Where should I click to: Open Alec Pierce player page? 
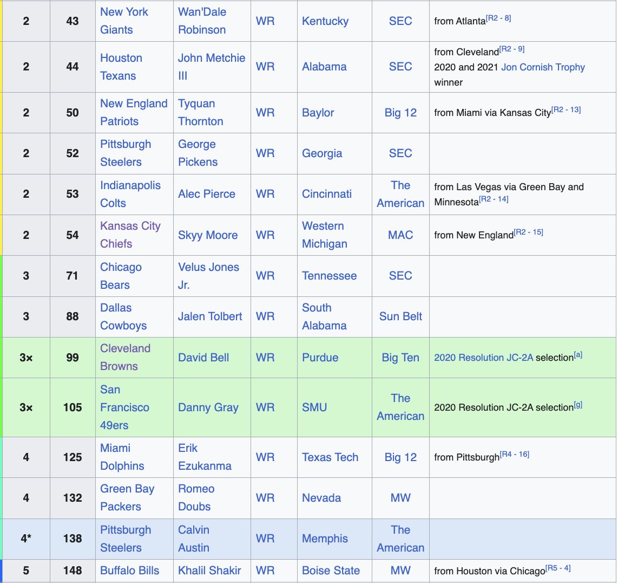206,194
